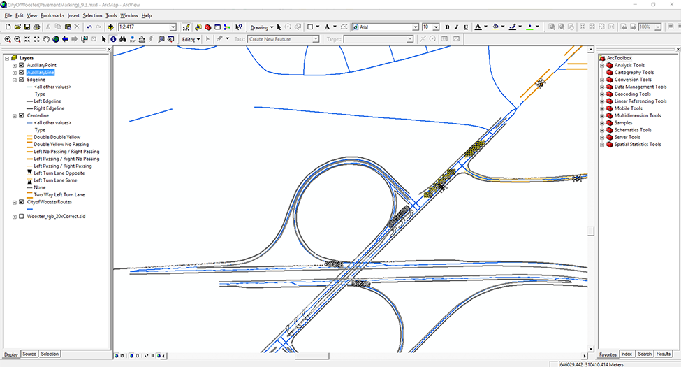Screen dimensions: 681x367
Task: Open the Bookmarks menu
Action: pyautogui.click(x=52, y=15)
